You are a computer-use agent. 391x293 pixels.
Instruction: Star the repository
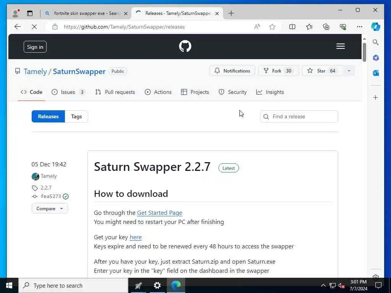pos(323,71)
